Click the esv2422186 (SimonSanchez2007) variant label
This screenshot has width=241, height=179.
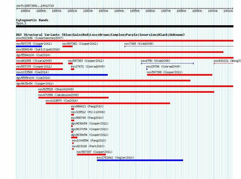[40, 38]
